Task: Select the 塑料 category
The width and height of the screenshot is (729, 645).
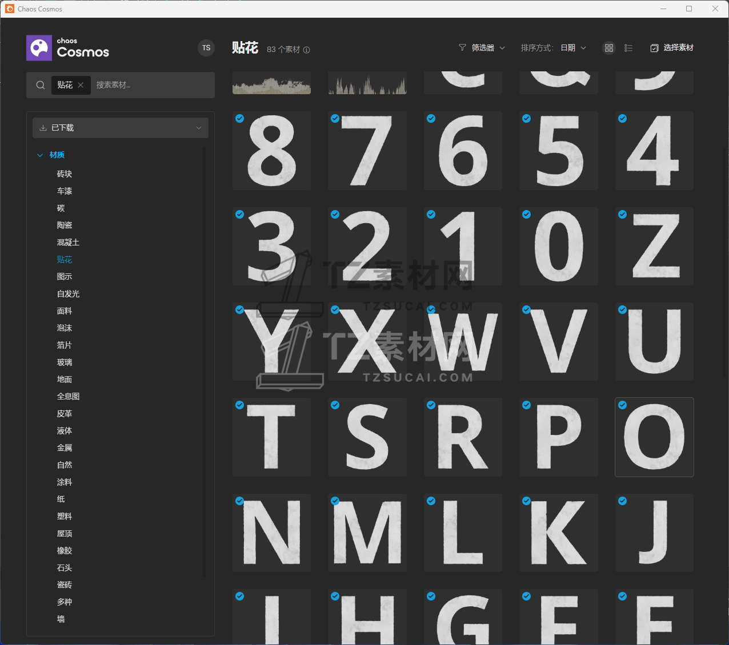Action: [65, 517]
